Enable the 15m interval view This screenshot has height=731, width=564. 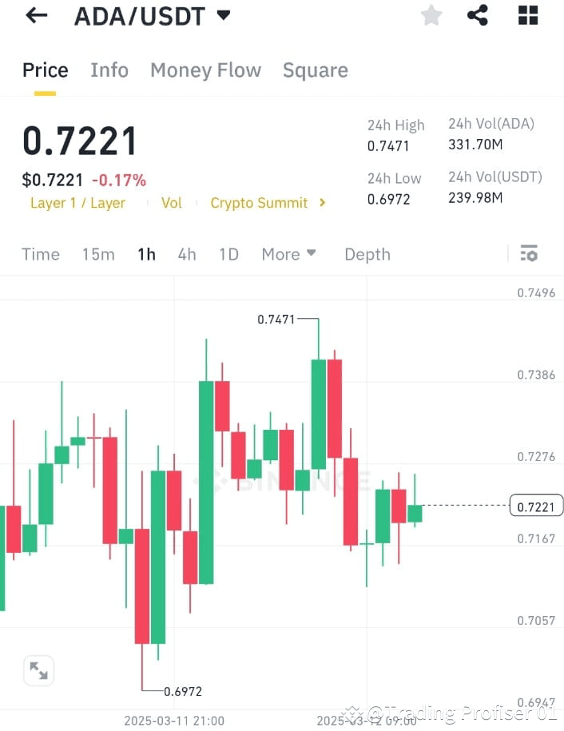[97, 254]
